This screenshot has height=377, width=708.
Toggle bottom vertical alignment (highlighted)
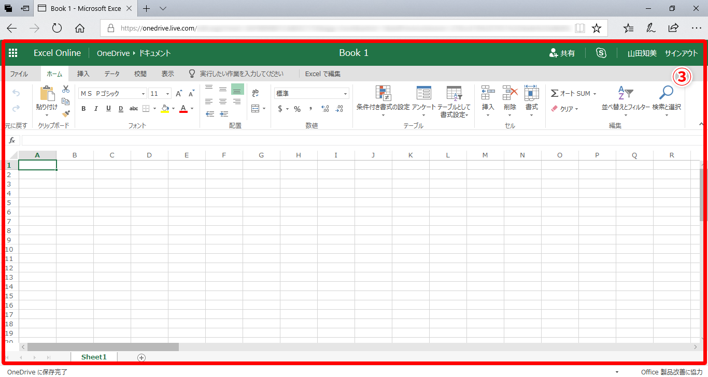(x=237, y=89)
